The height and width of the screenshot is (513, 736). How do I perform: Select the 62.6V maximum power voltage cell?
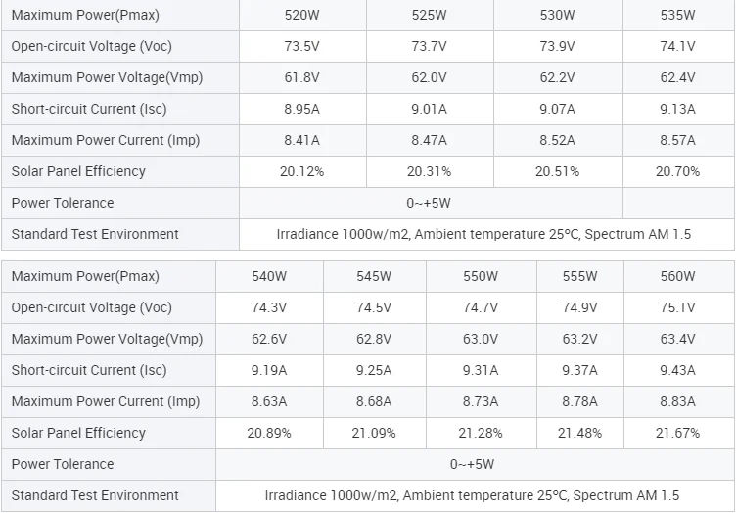(269, 339)
